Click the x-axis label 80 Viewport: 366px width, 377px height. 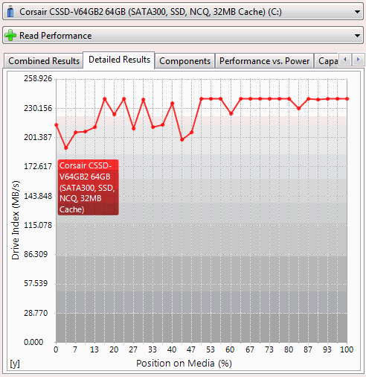289,349
